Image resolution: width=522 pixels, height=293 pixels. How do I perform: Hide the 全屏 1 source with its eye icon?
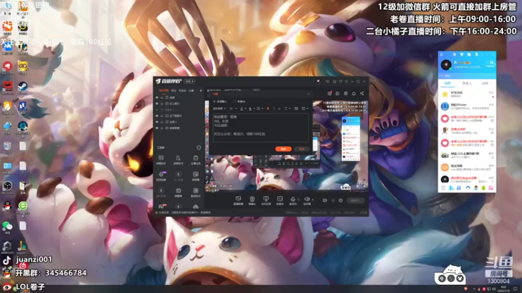[x=157, y=122]
